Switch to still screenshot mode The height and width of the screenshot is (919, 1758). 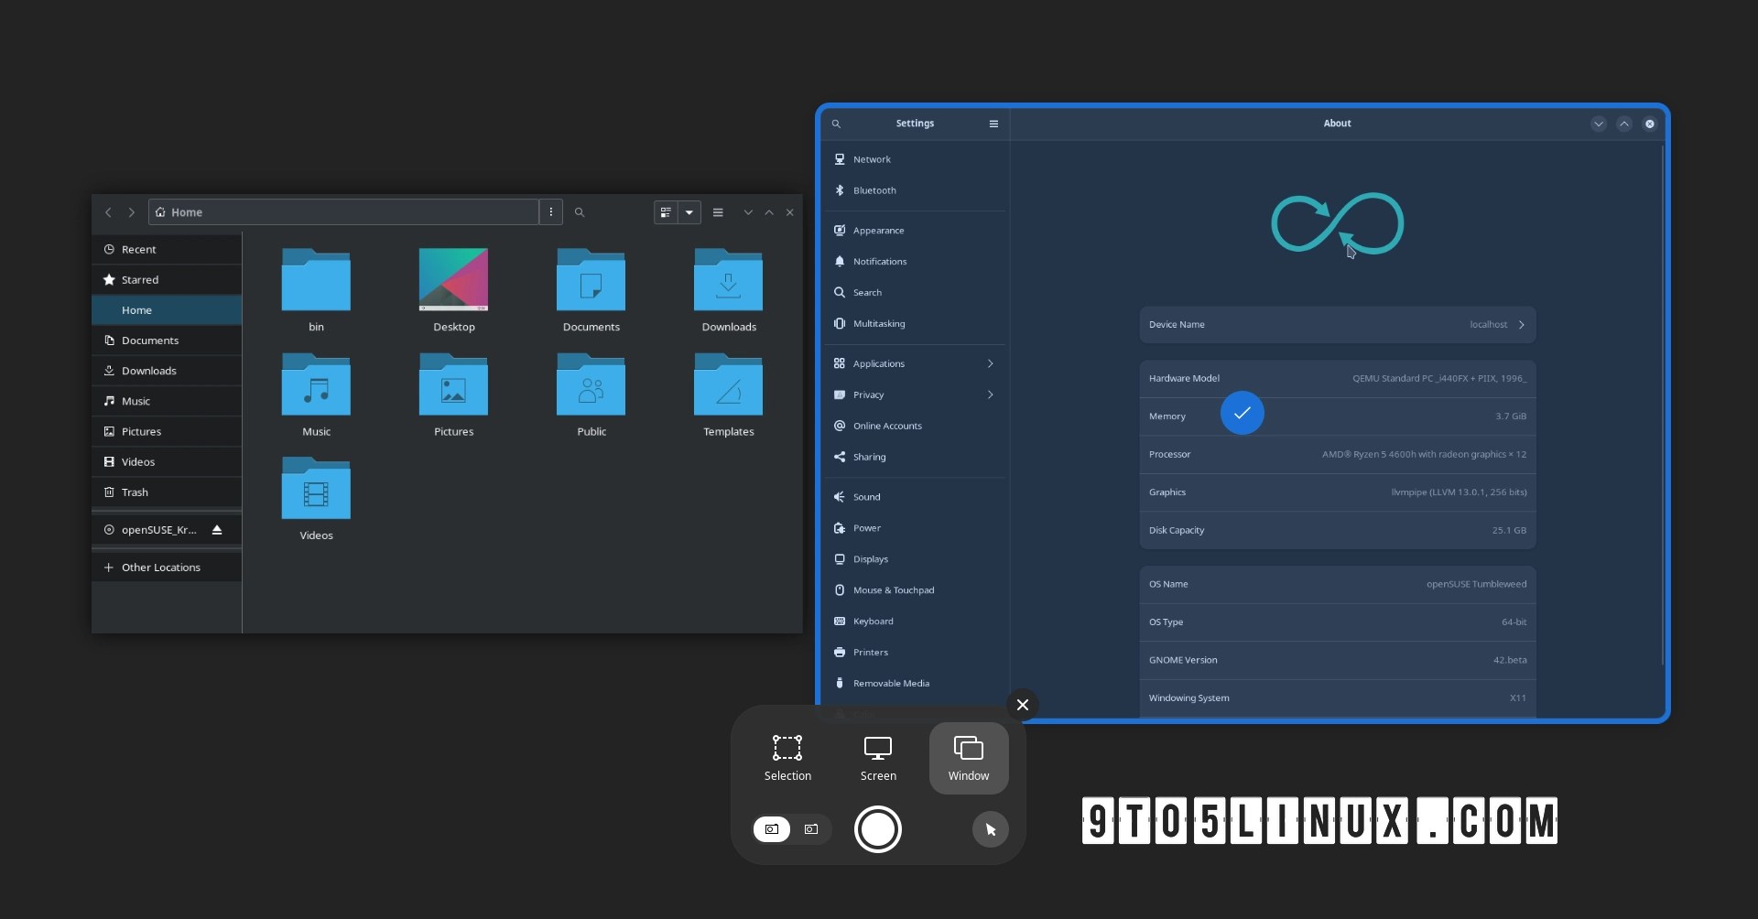coord(772,829)
